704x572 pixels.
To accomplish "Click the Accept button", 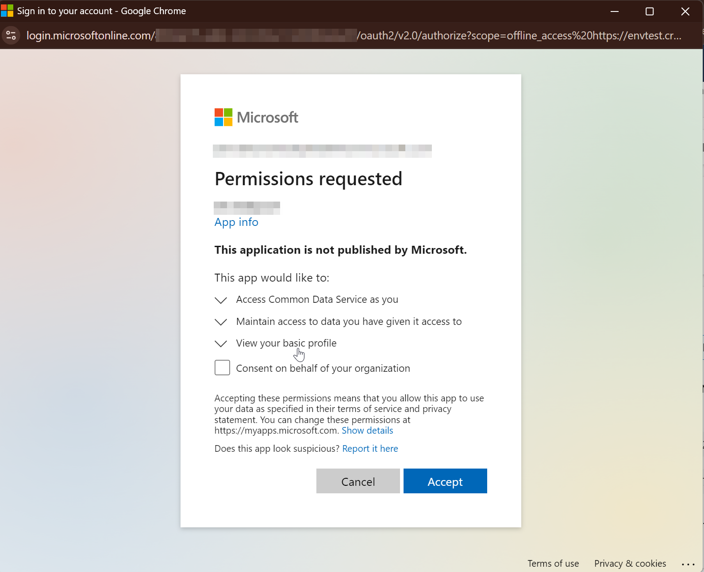I will coord(445,481).
